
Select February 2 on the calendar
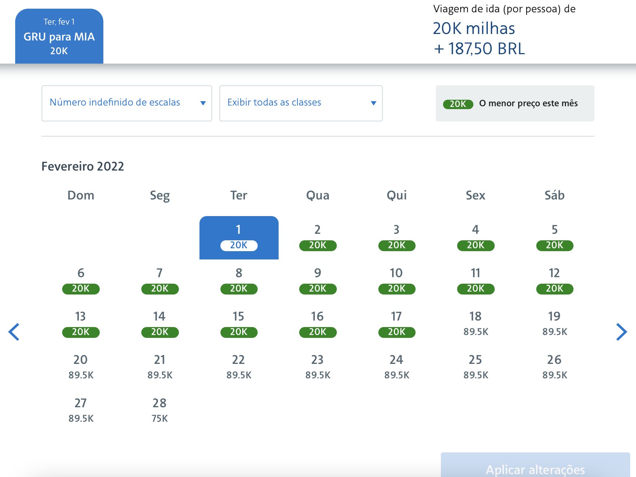point(318,238)
